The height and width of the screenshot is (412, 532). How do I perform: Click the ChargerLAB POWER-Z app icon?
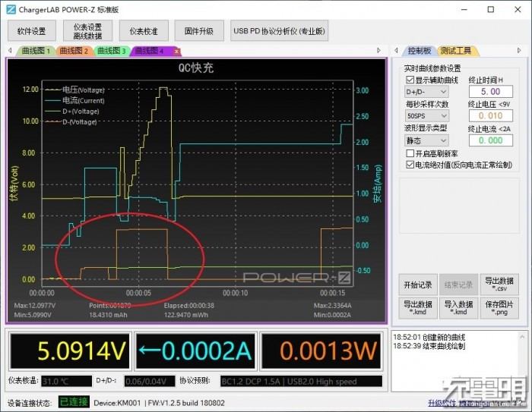pyautogui.click(x=11, y=10)
